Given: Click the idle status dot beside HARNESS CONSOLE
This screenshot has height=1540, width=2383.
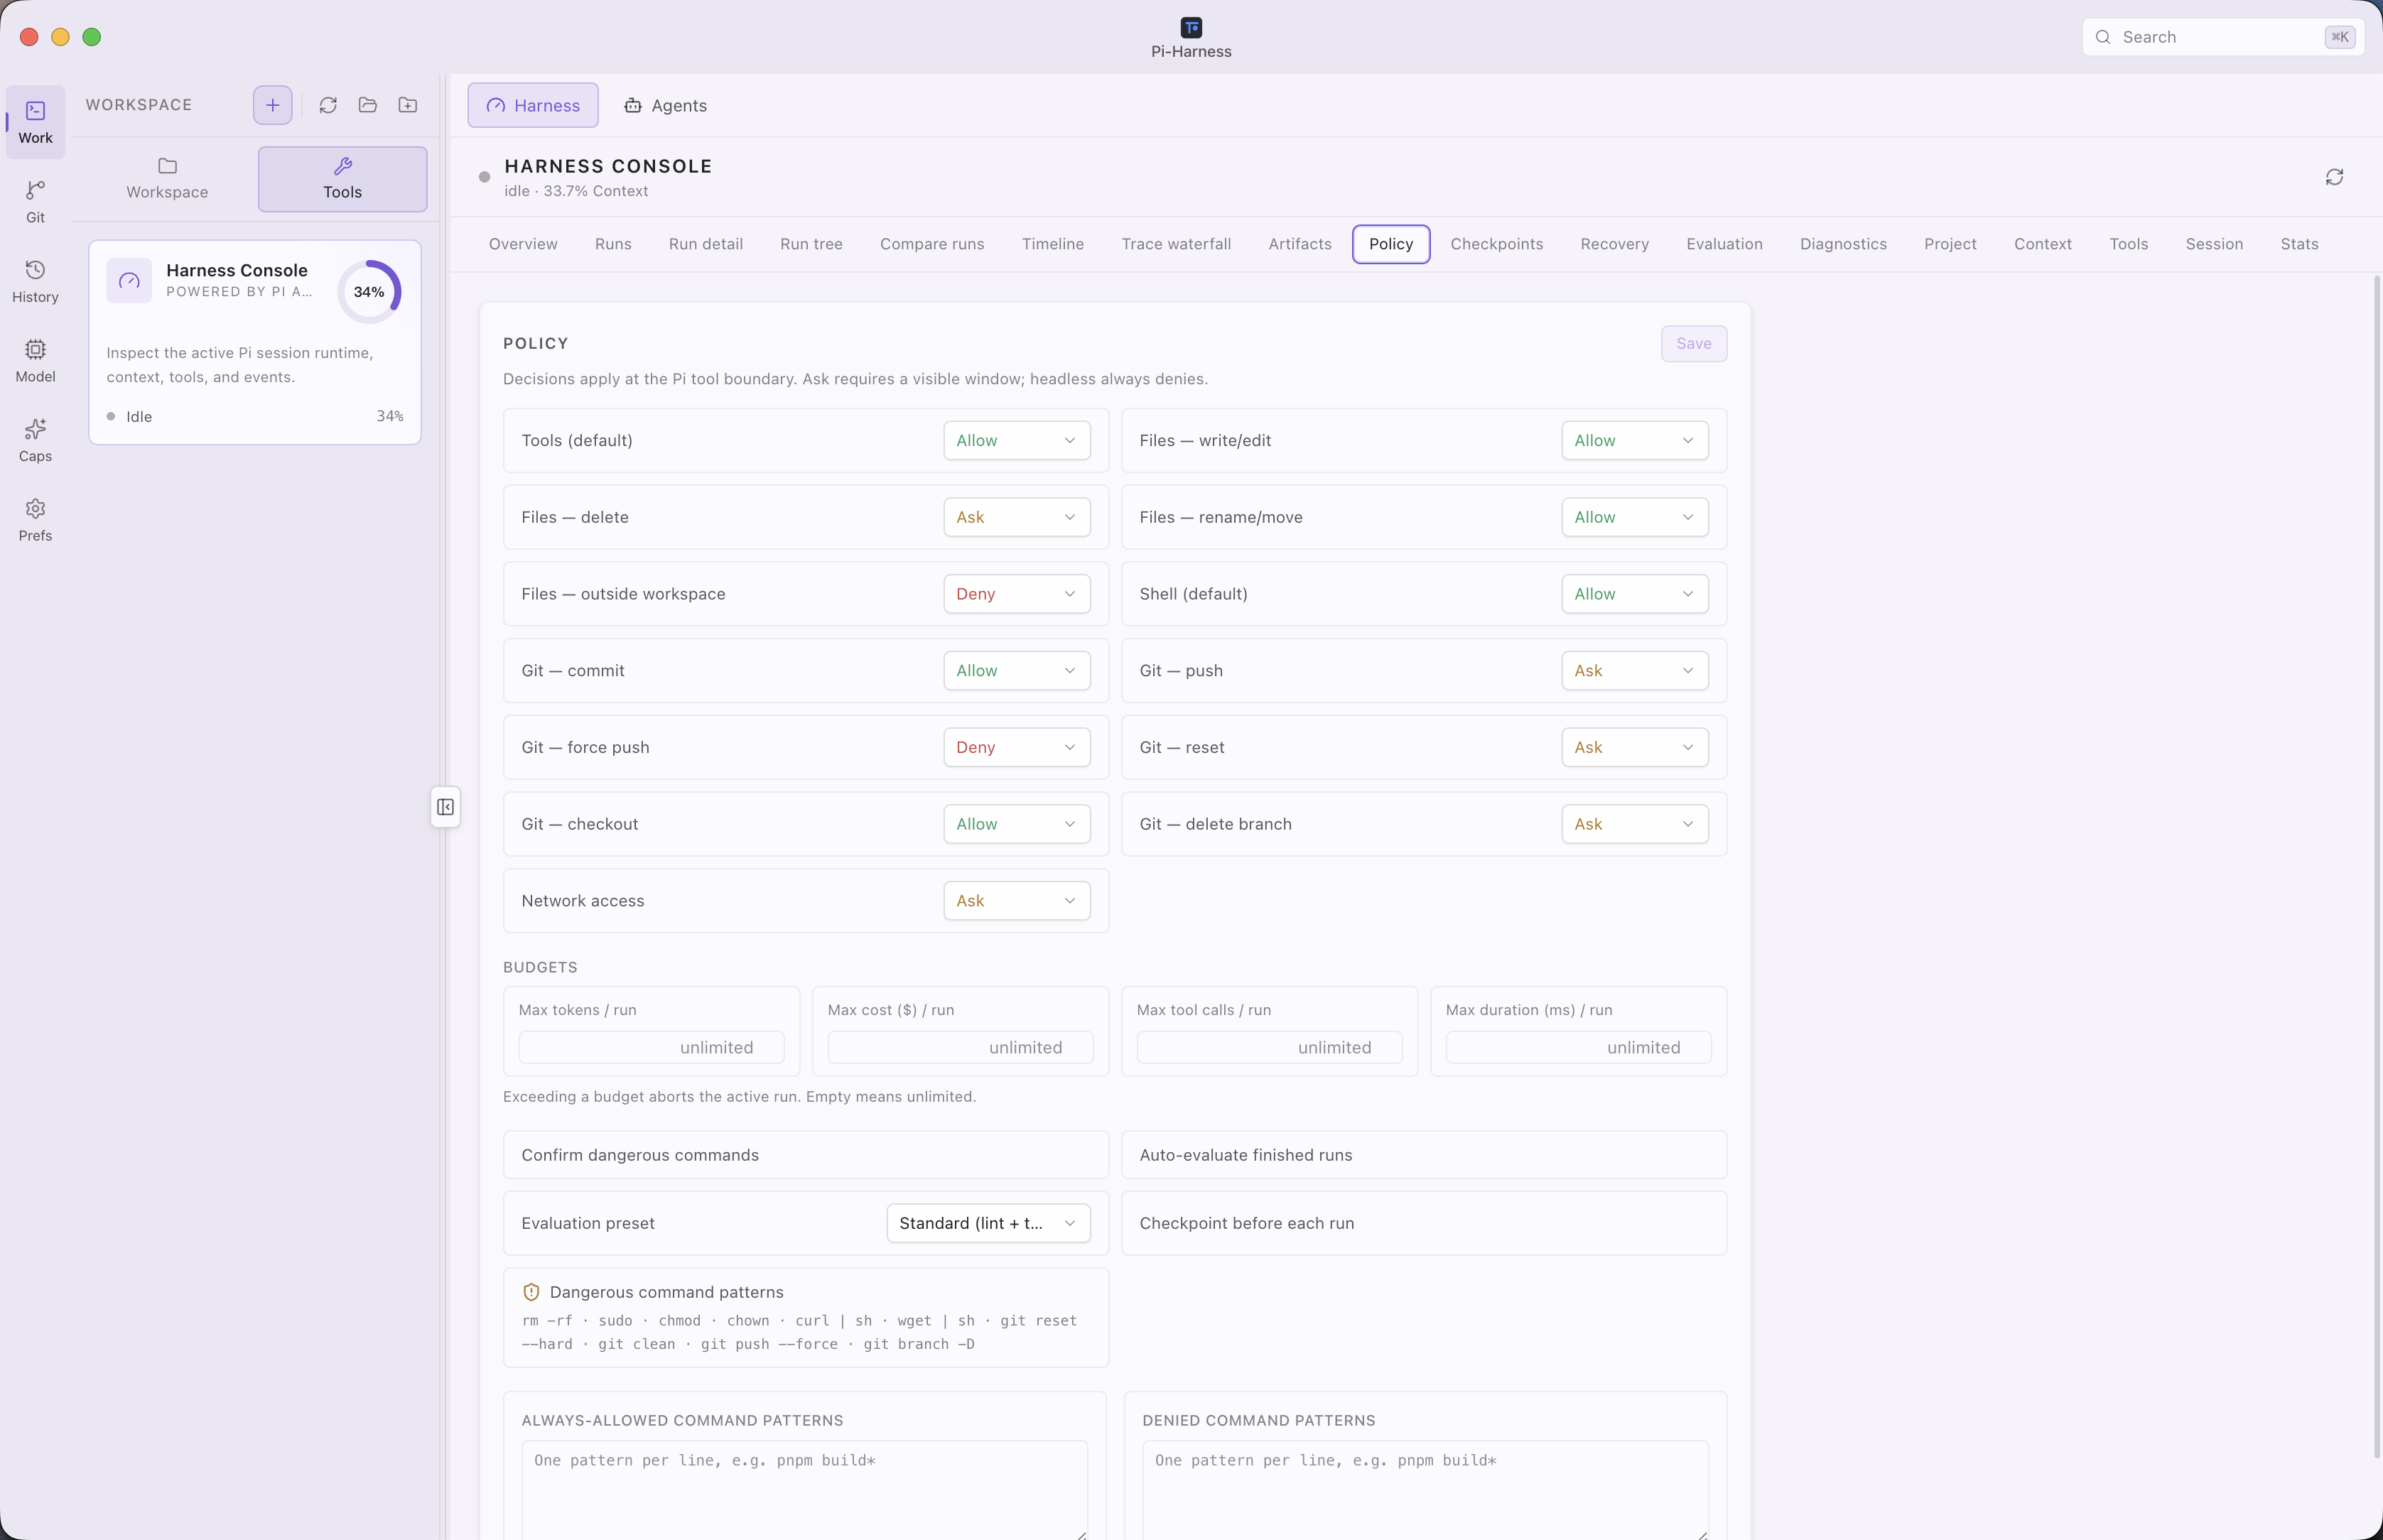Looking at the screenshot, I should click(x=484, y=177).
